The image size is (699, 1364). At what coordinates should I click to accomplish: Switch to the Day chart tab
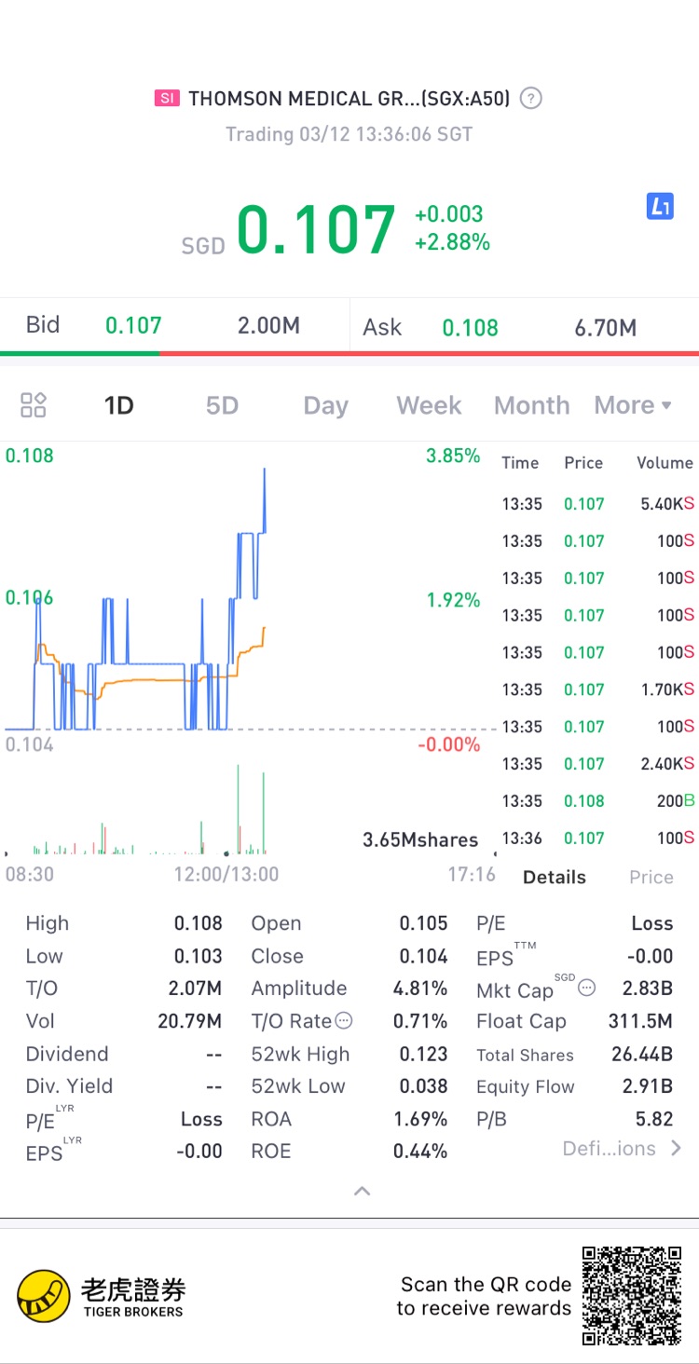coord(325,405)
